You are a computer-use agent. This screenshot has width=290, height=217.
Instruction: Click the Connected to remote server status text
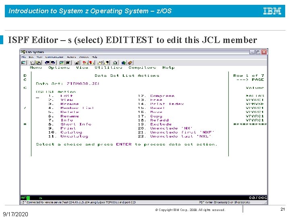click(x=81, y=202)
